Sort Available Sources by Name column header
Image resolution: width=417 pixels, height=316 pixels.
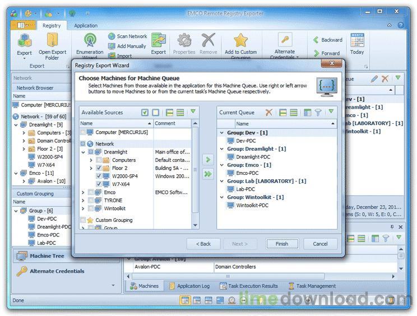click(116, 123)
